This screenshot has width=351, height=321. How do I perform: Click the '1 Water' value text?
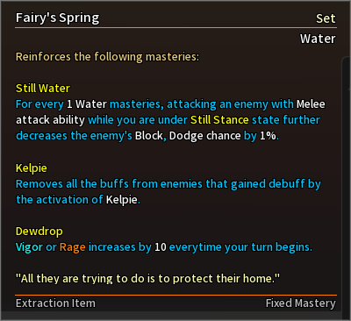tap(87, 104)
